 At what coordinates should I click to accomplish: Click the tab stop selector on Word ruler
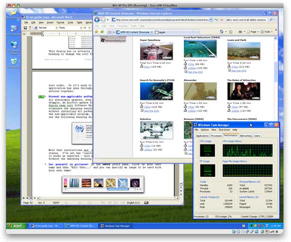coord(24,34)
